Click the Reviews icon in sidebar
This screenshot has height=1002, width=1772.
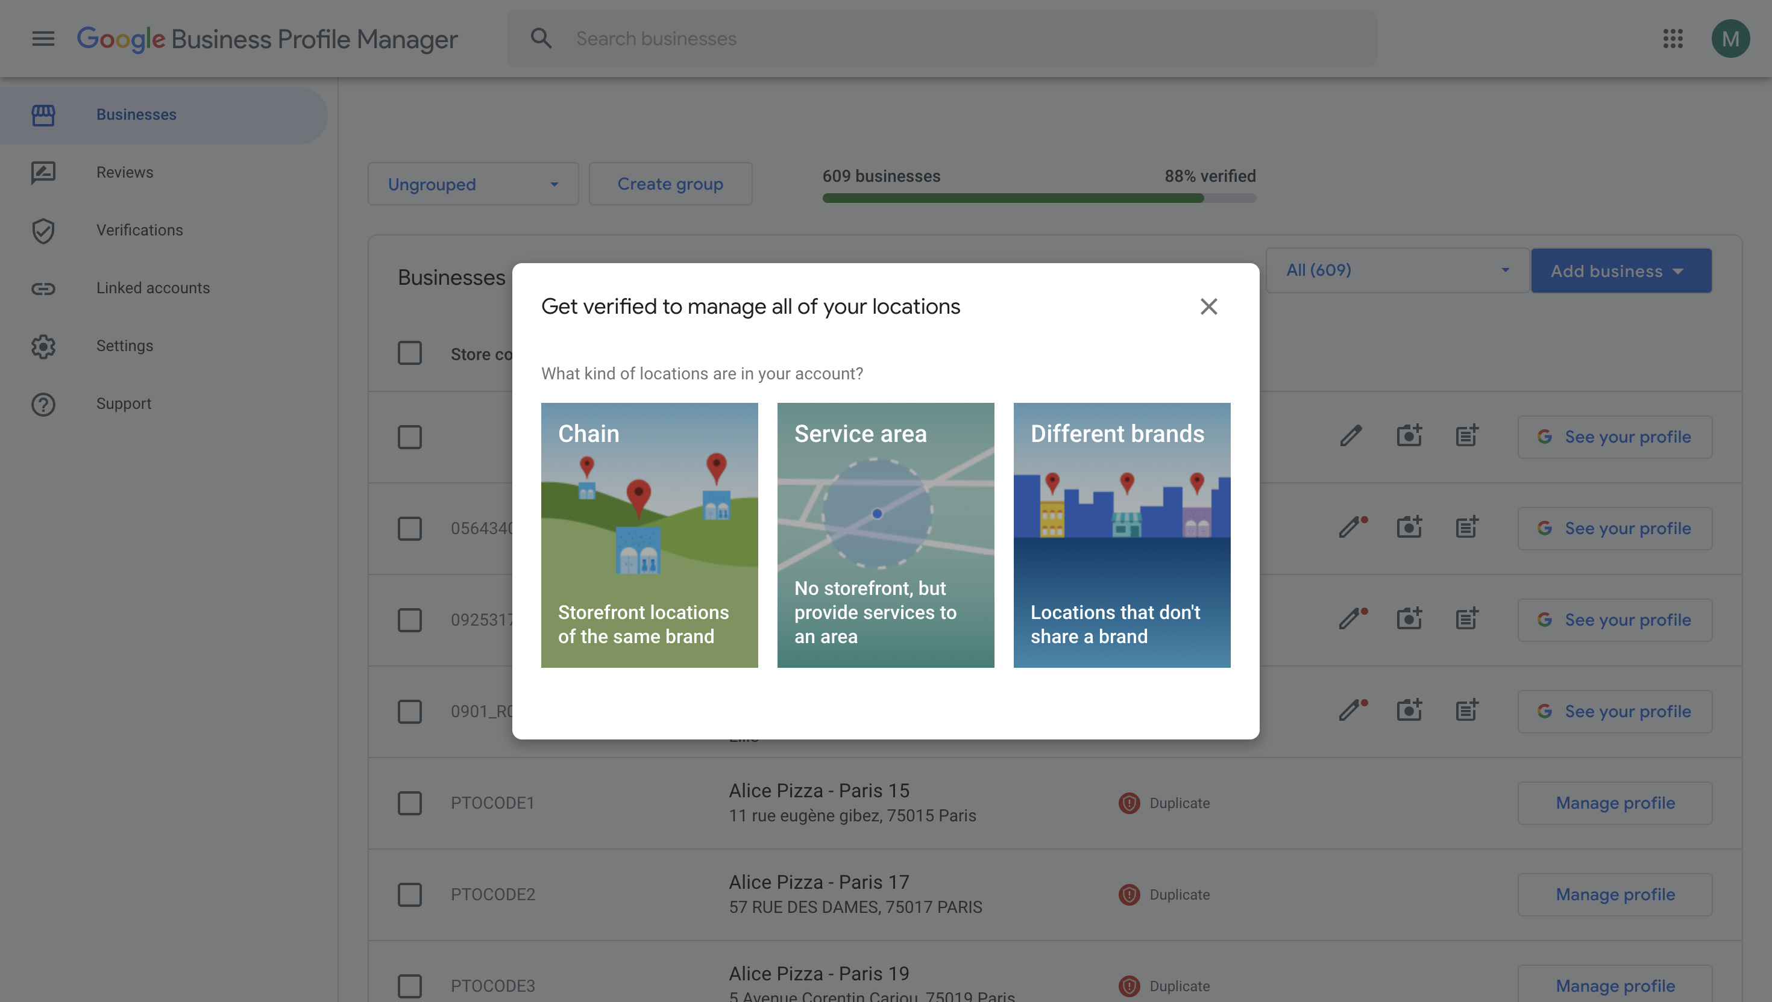43,173
